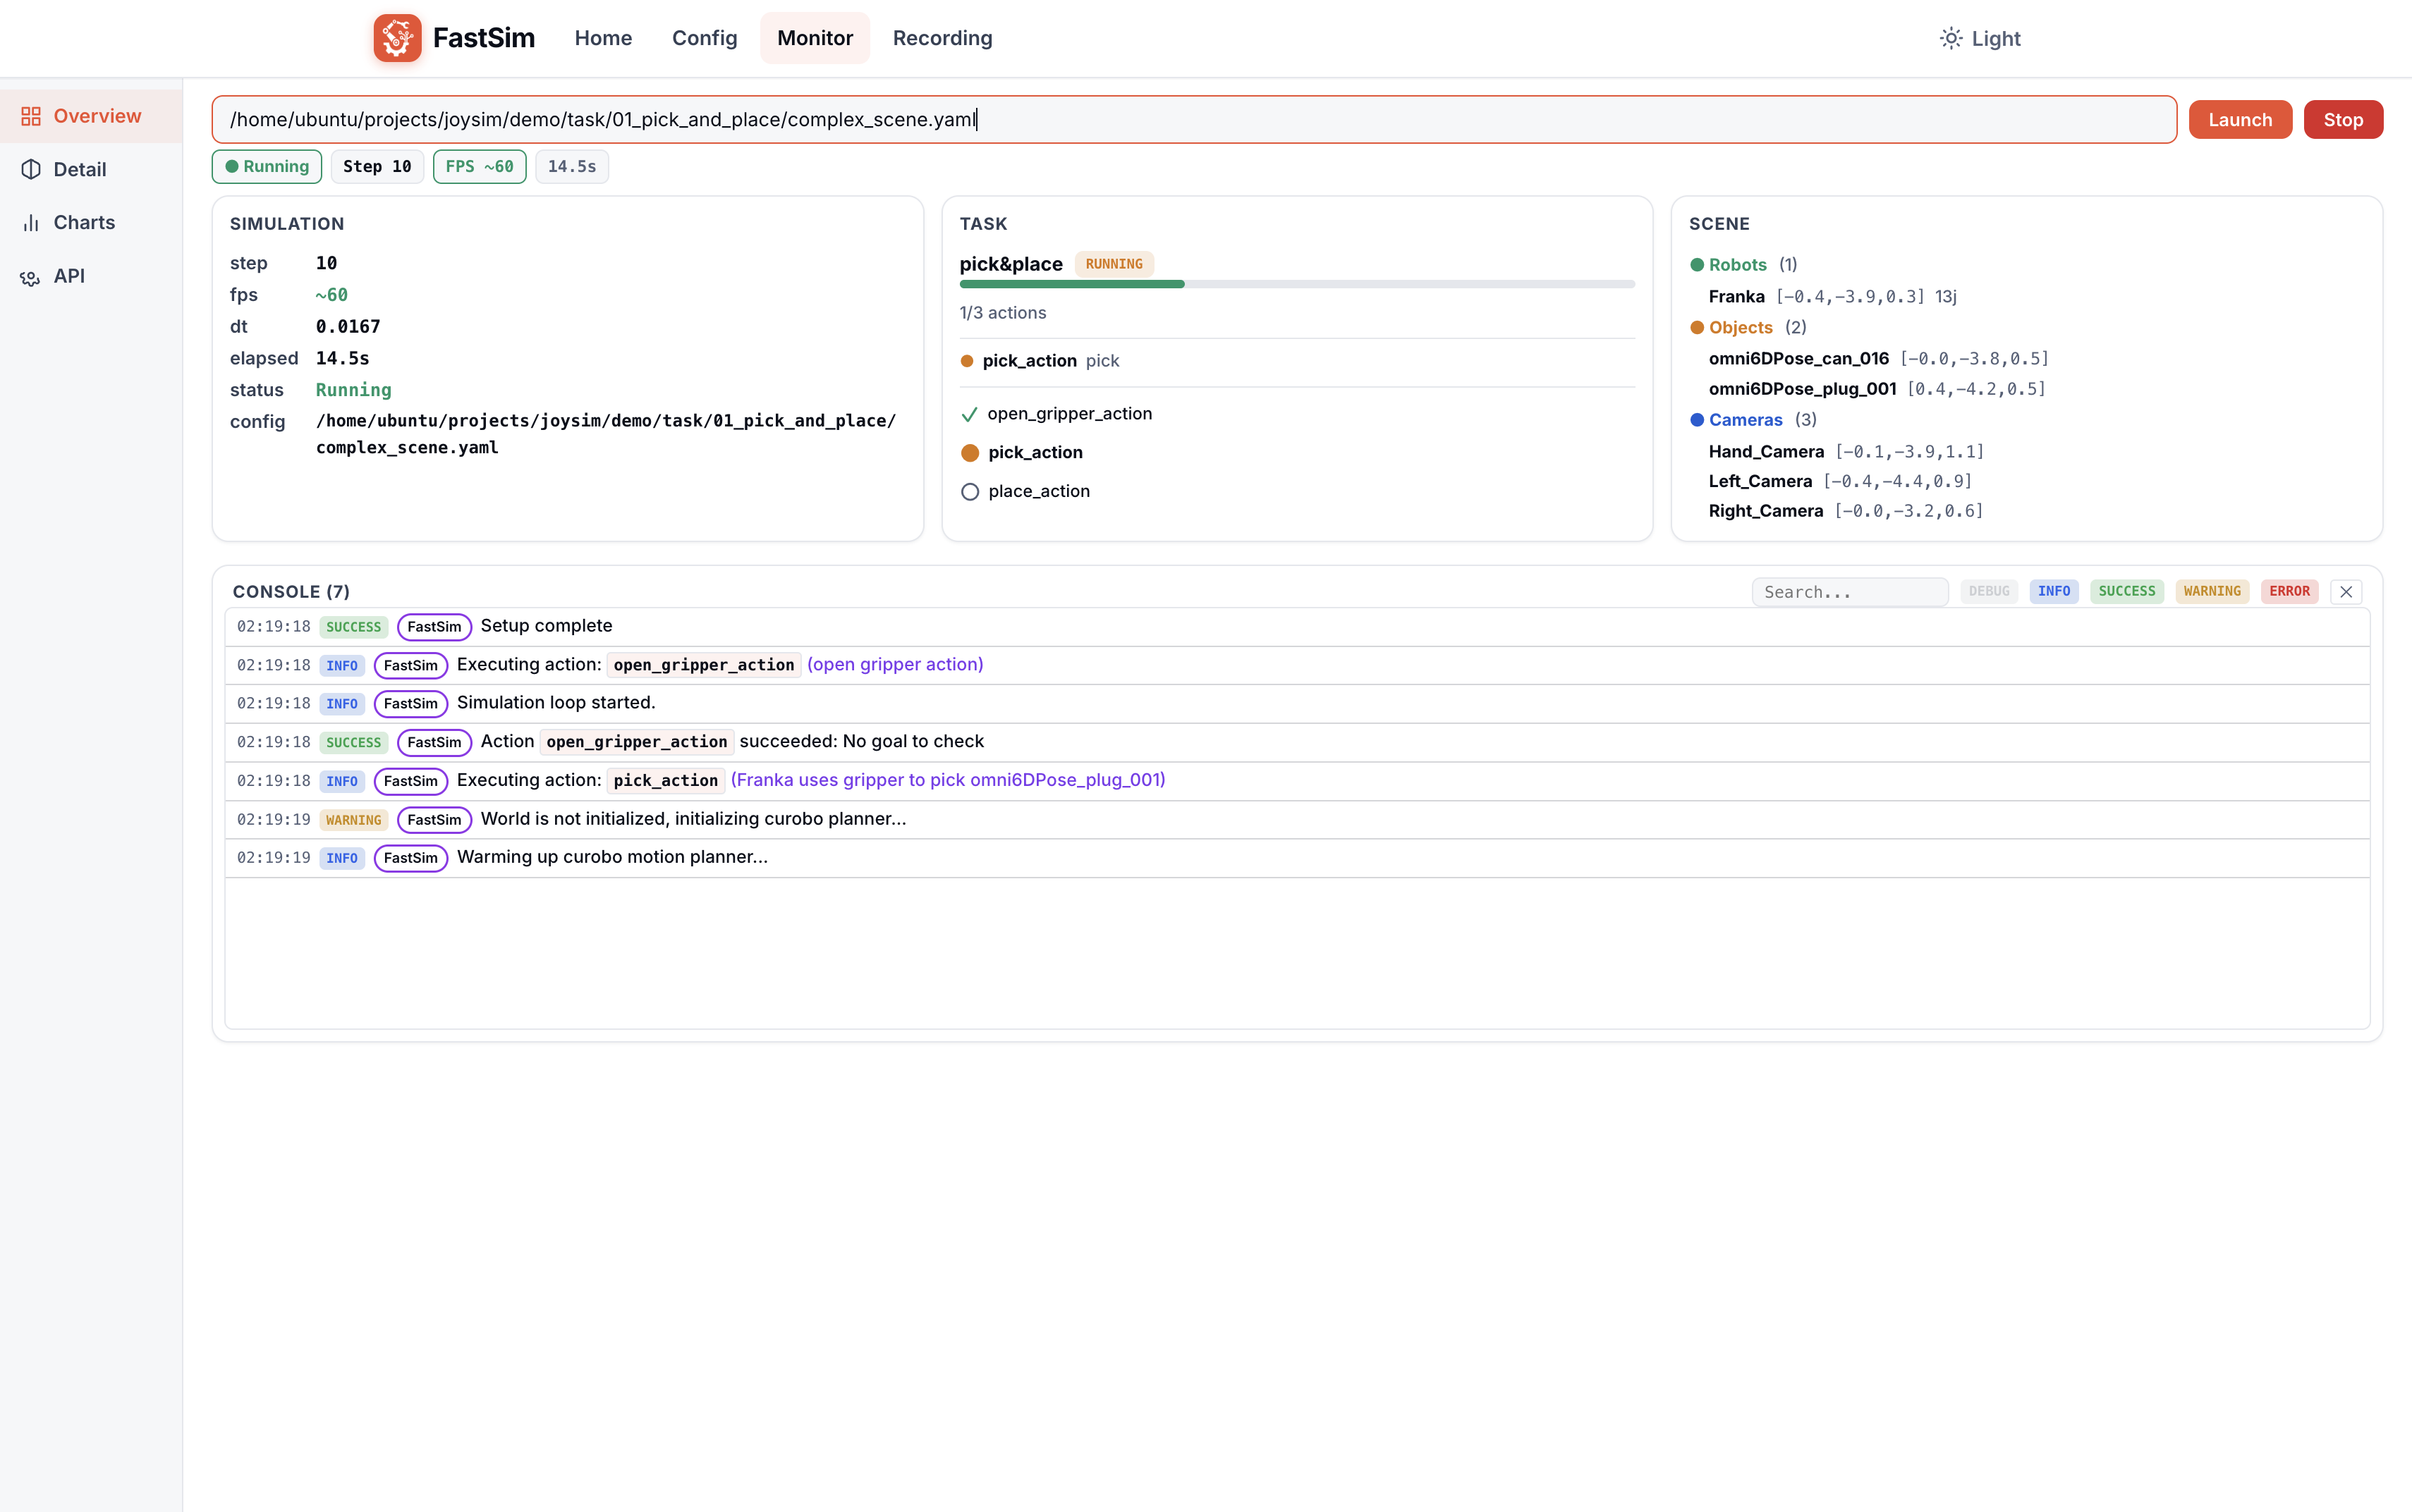Select the Left_Camera entry
Image resolution: width=2412 pixels, height=1512 pixels.
pyautogui.click(x=1840, y=481)
